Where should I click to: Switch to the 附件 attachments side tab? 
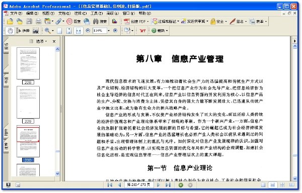[6, 132]
